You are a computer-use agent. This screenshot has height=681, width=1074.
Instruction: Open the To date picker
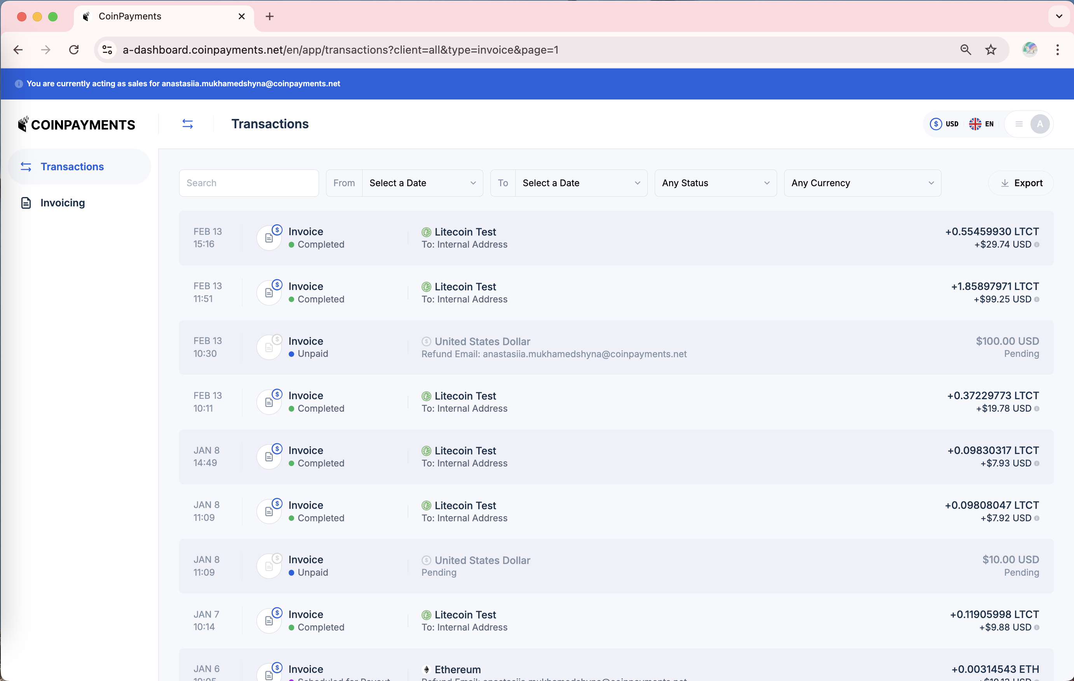pyautogui.click(x=568, y=183)
